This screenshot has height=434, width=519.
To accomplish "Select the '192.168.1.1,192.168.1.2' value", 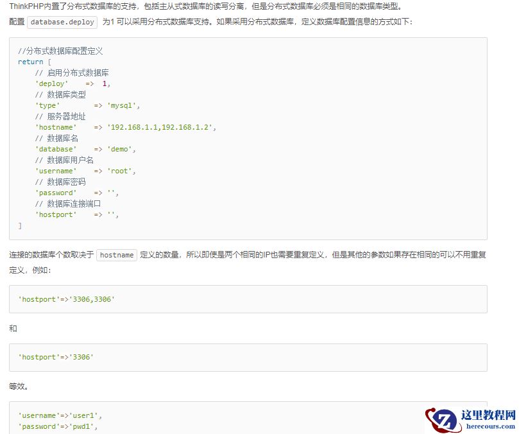I will tap(159, 128).
